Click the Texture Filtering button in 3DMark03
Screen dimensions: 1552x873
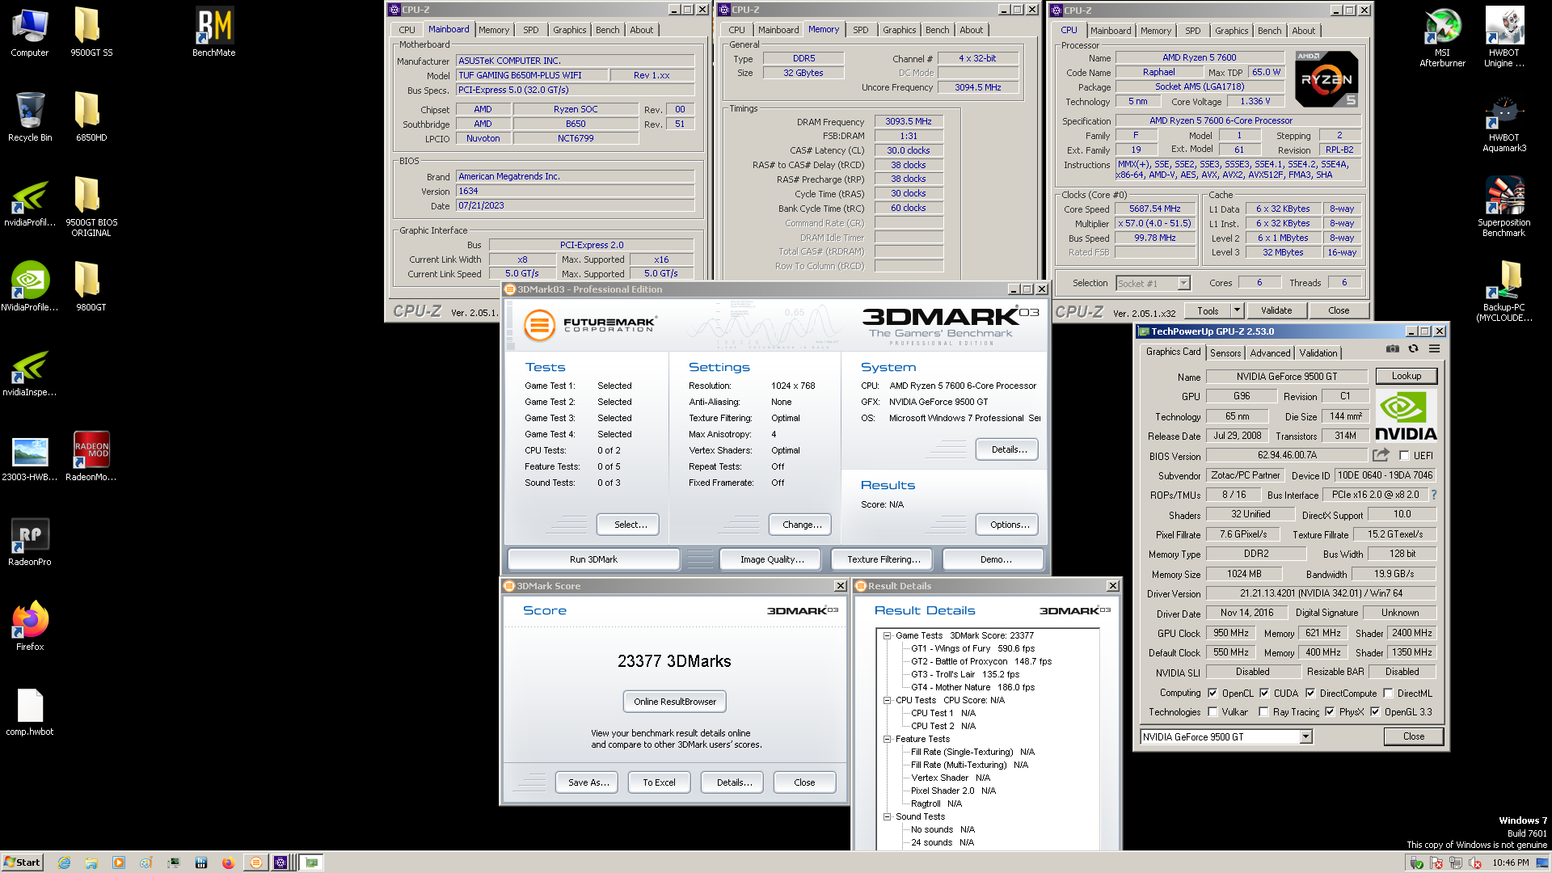click(884, 559)
